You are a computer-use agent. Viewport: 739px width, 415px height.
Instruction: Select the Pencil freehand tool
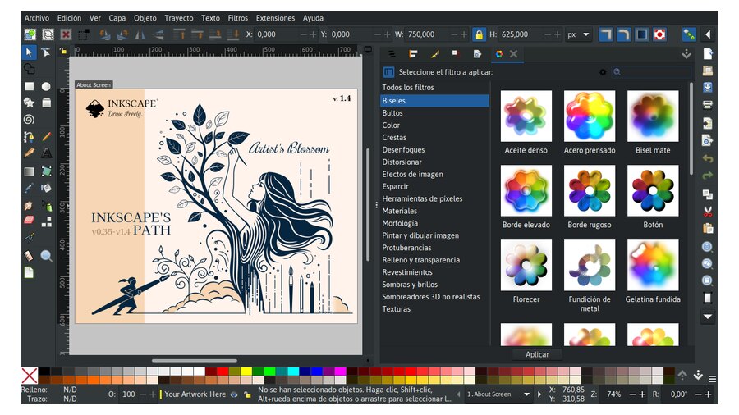(46, 136)
